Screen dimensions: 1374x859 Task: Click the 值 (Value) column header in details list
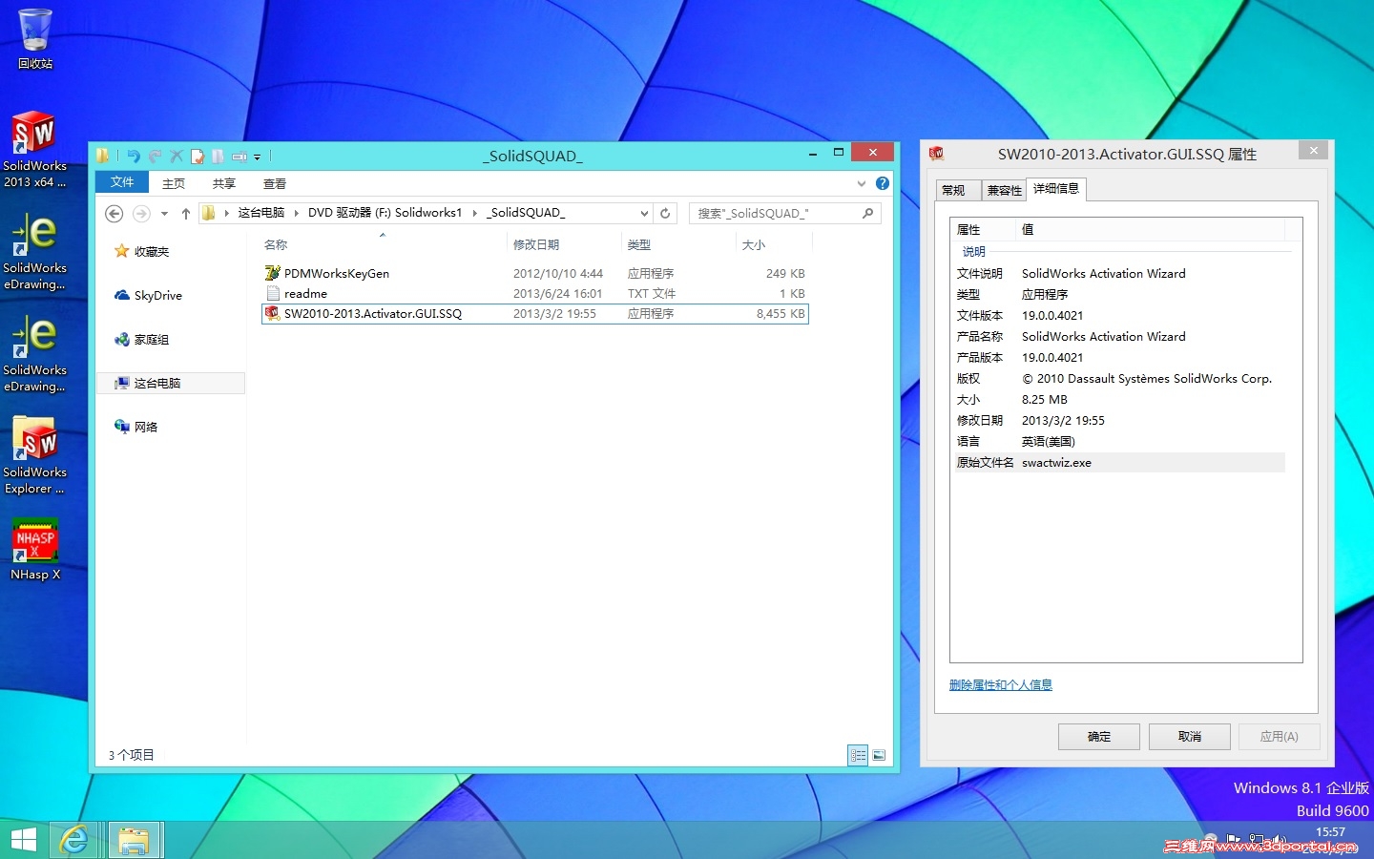click(1150, 229)
